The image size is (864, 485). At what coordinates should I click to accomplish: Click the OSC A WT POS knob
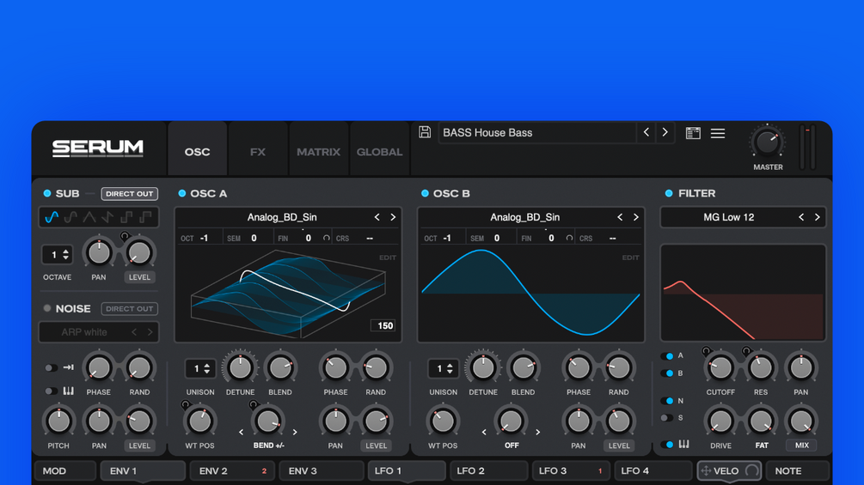[199, 421]
